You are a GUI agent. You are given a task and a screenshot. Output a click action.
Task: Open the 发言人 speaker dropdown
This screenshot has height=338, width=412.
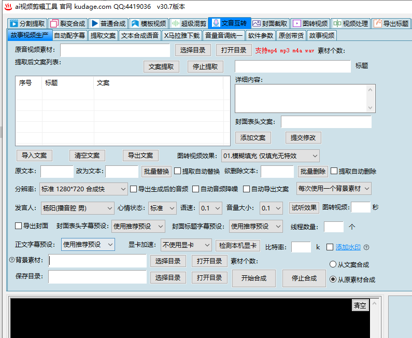(x=78, y=208)
